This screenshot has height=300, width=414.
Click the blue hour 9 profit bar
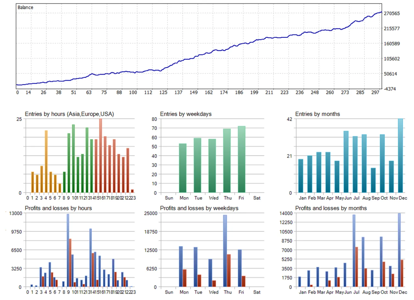point(68,250)
